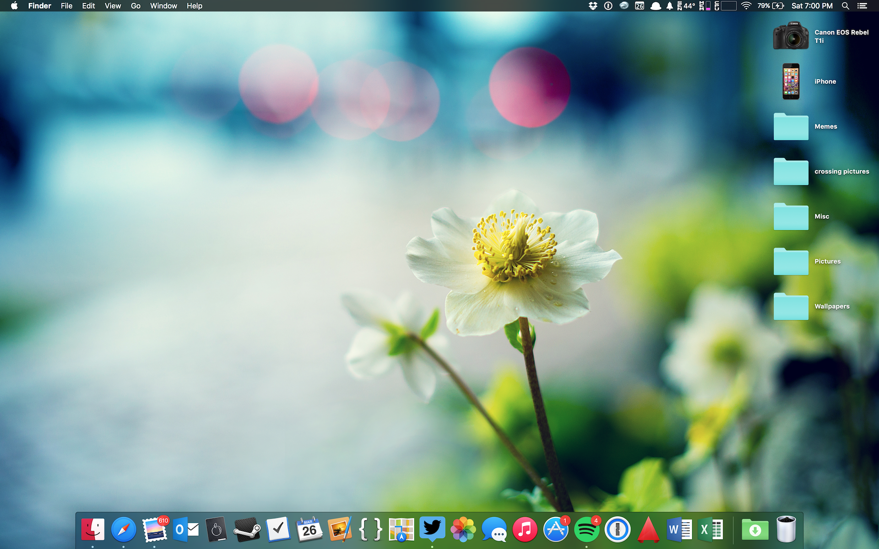This screenshot has width=879, height=549.
Task: Open the Mac App Store icon
Action: coord(555,530)
